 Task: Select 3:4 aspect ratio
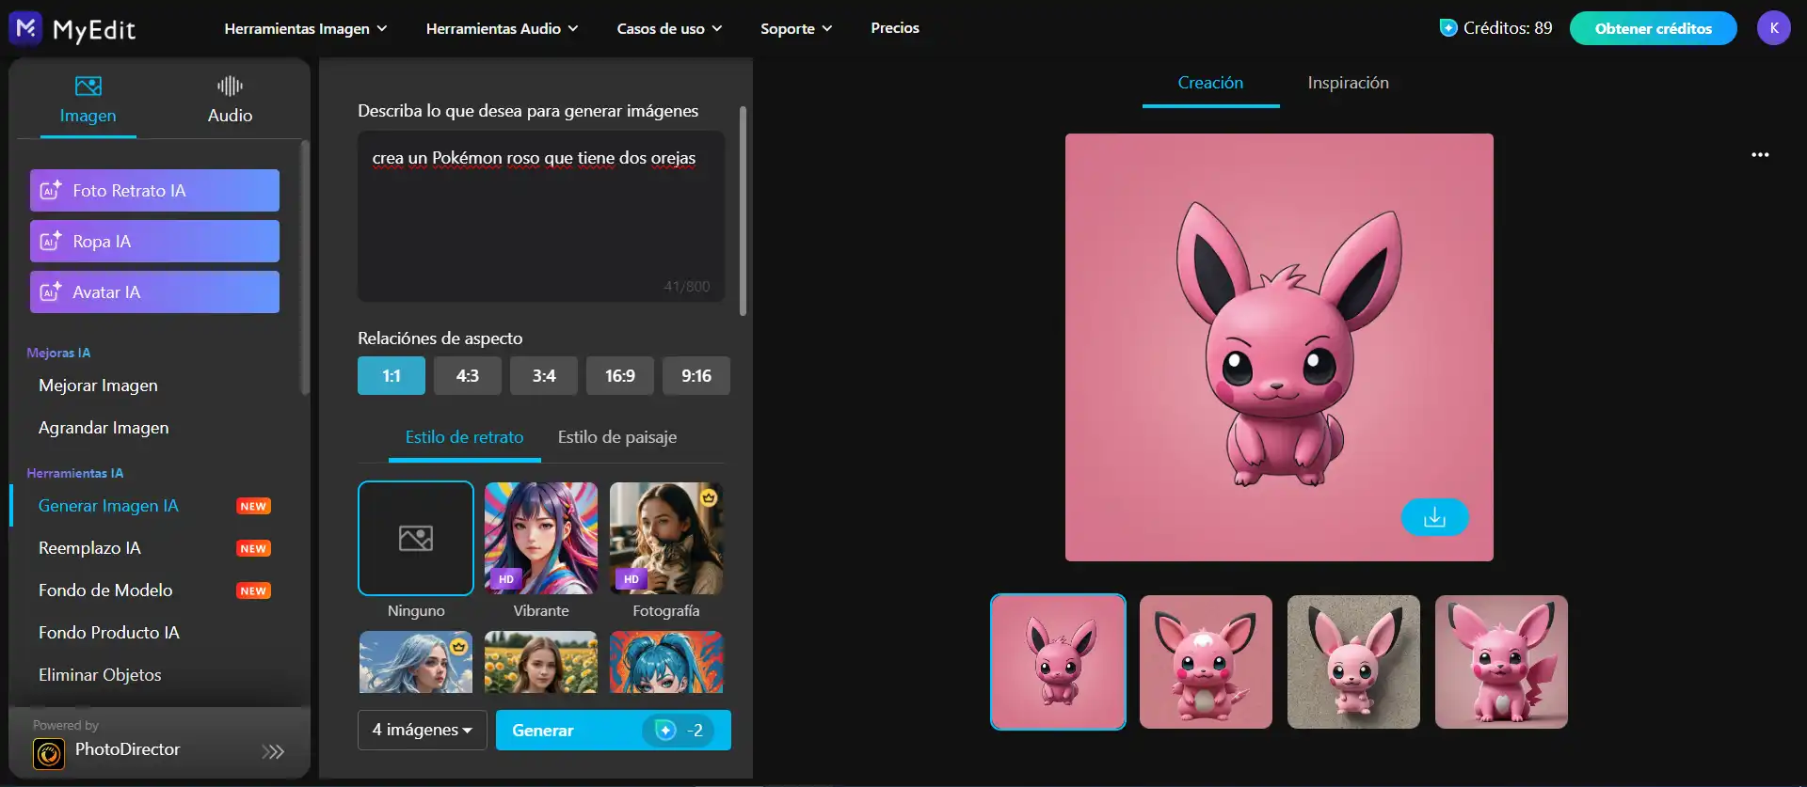(544, 376)
